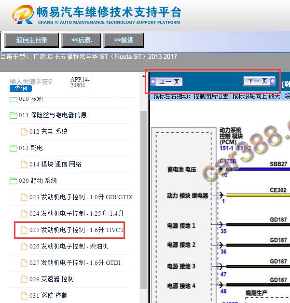Open the 013 配电 folder icon
This screenshot has height=303, width=290.
pos(14,148)
